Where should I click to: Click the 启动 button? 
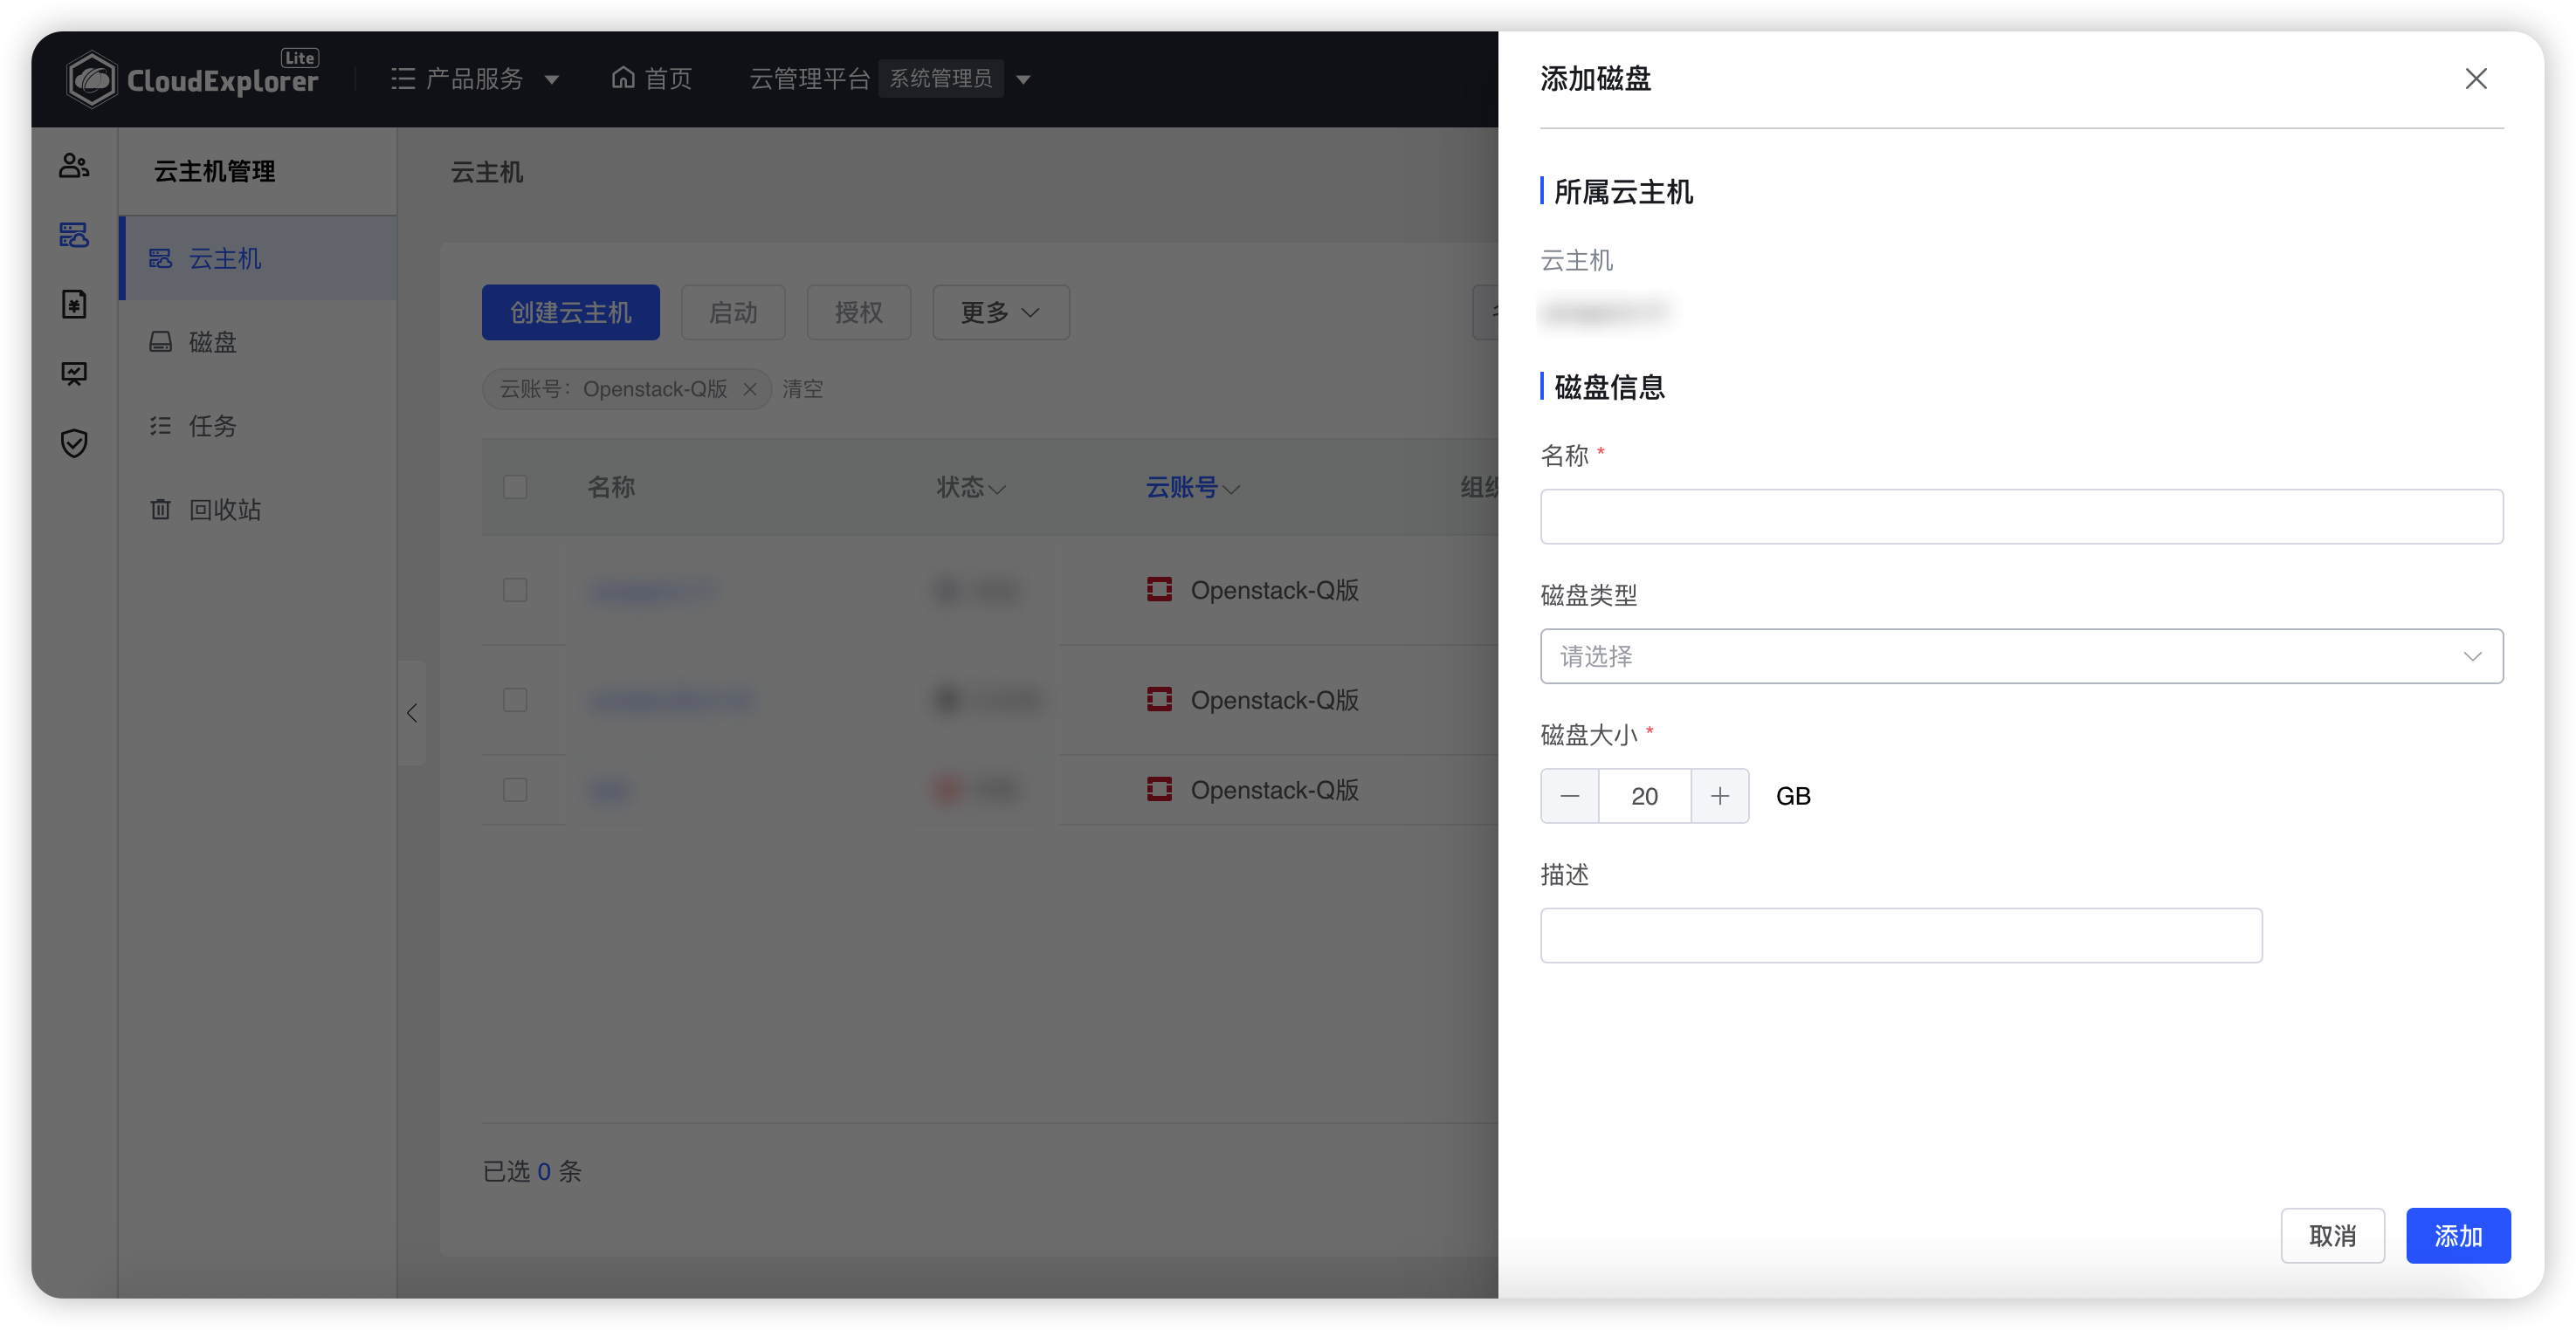733,312
